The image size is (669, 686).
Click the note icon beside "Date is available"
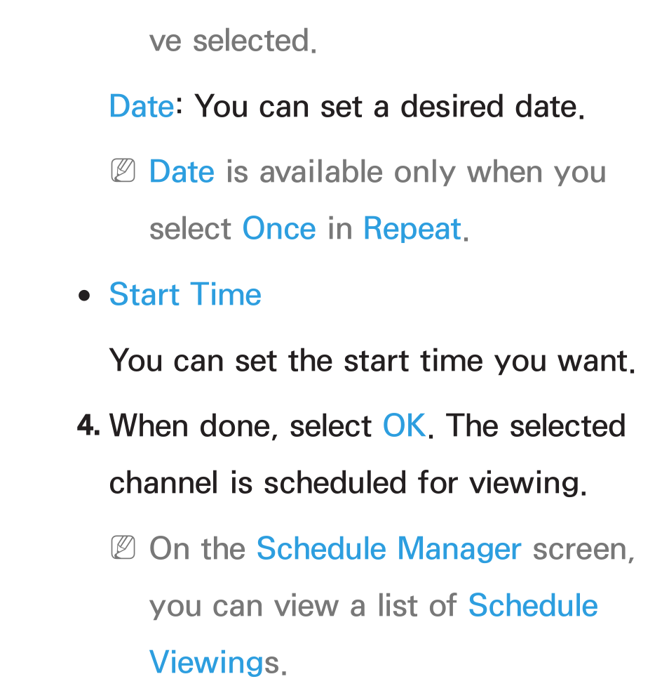click(x=123, y=171)
